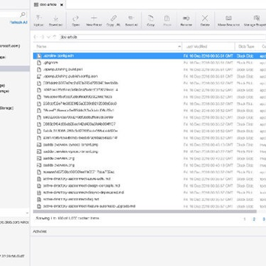Select the .openpublishing.publish.config.json file
This screenshot has width=266, height=266.
click(x=70, y=76)
